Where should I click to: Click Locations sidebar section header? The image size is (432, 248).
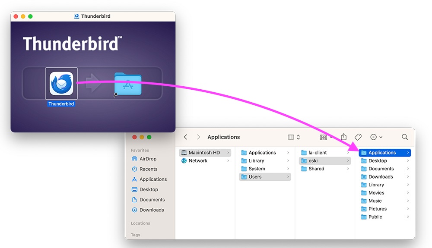click(x=140, y=223)
